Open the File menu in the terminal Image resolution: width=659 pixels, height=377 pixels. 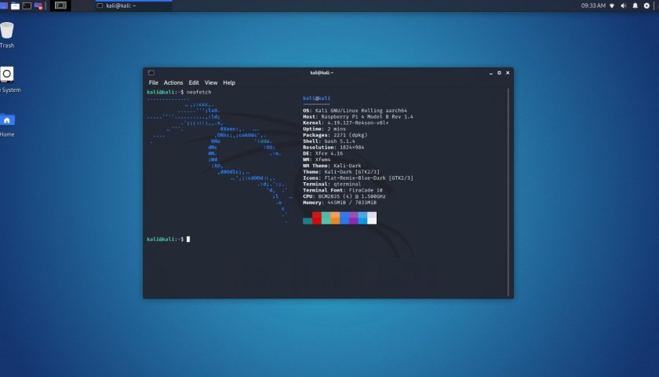154,83
